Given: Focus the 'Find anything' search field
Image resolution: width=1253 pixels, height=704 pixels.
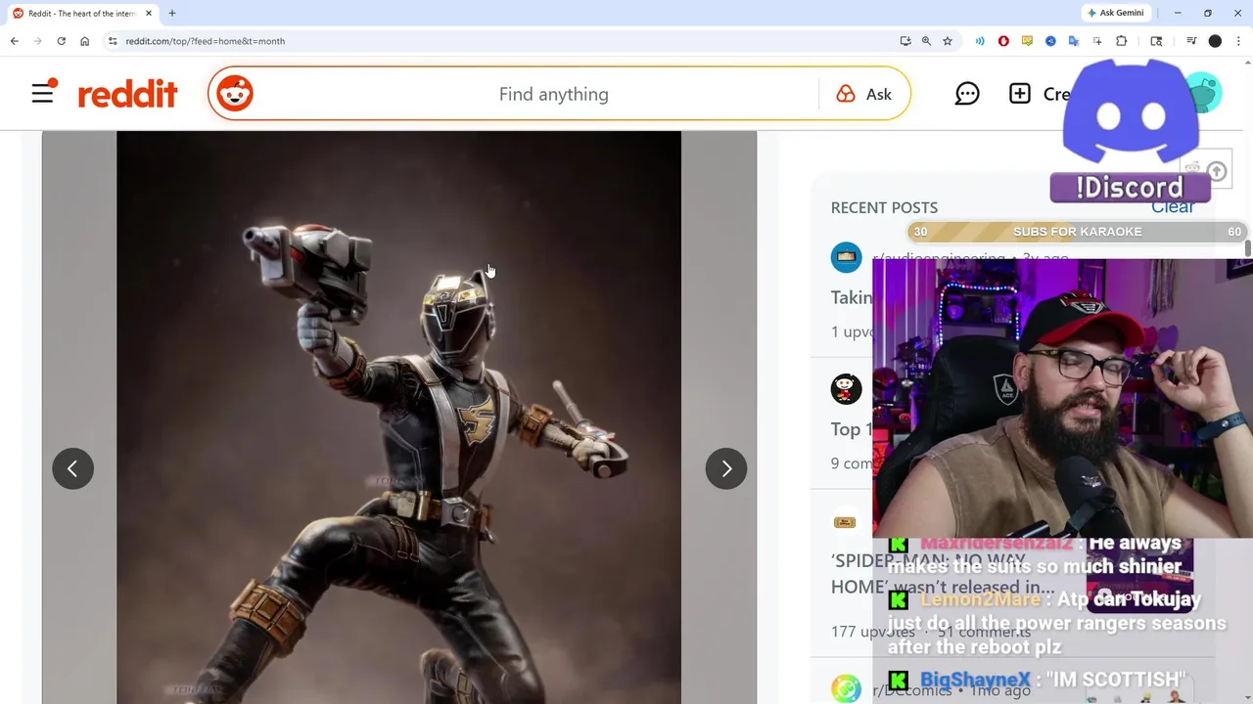Looking at the screenshot, I should tap(553, 94).
